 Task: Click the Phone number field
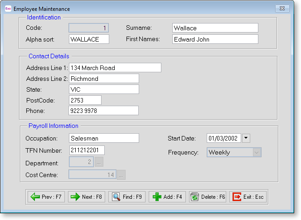click(x=103, y=111)
